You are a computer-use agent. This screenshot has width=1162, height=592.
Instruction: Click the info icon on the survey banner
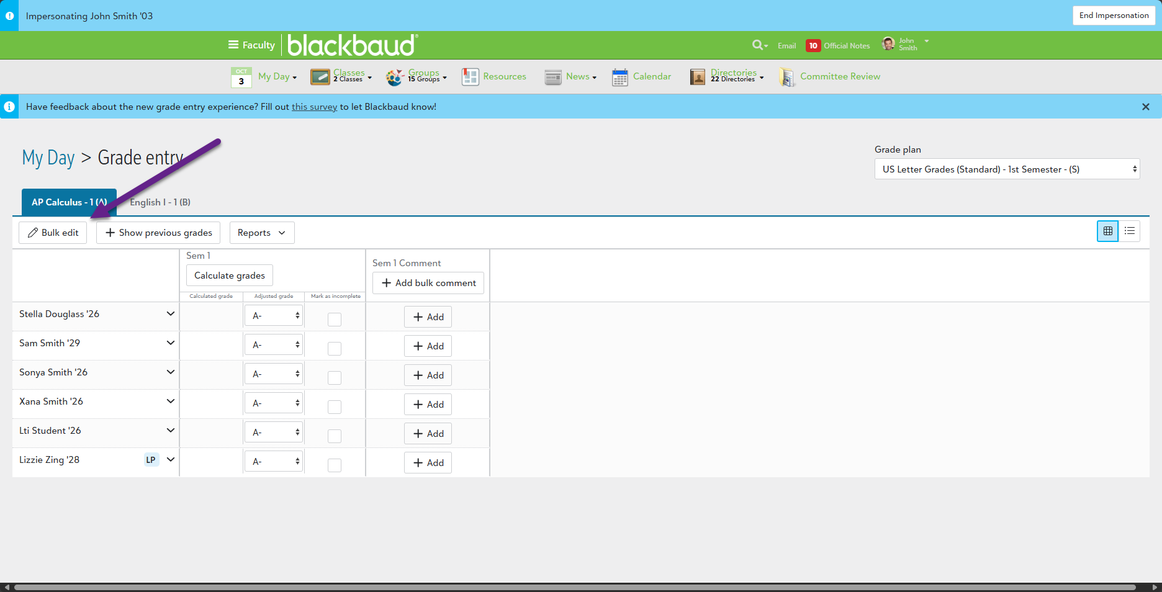9,107
